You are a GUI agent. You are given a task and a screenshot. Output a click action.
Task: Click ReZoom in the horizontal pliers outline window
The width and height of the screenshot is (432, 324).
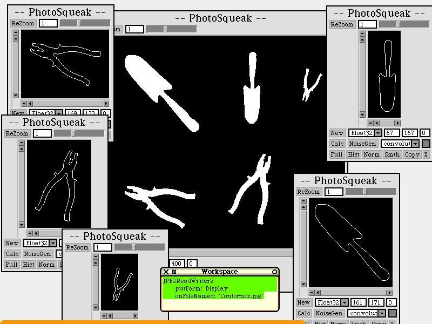[x=23, y=23]
